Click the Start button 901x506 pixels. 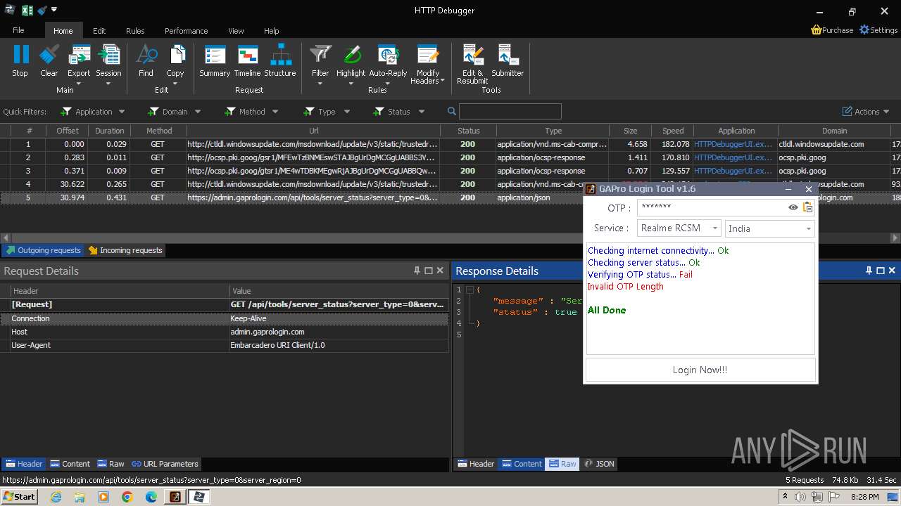pos(20,497)
